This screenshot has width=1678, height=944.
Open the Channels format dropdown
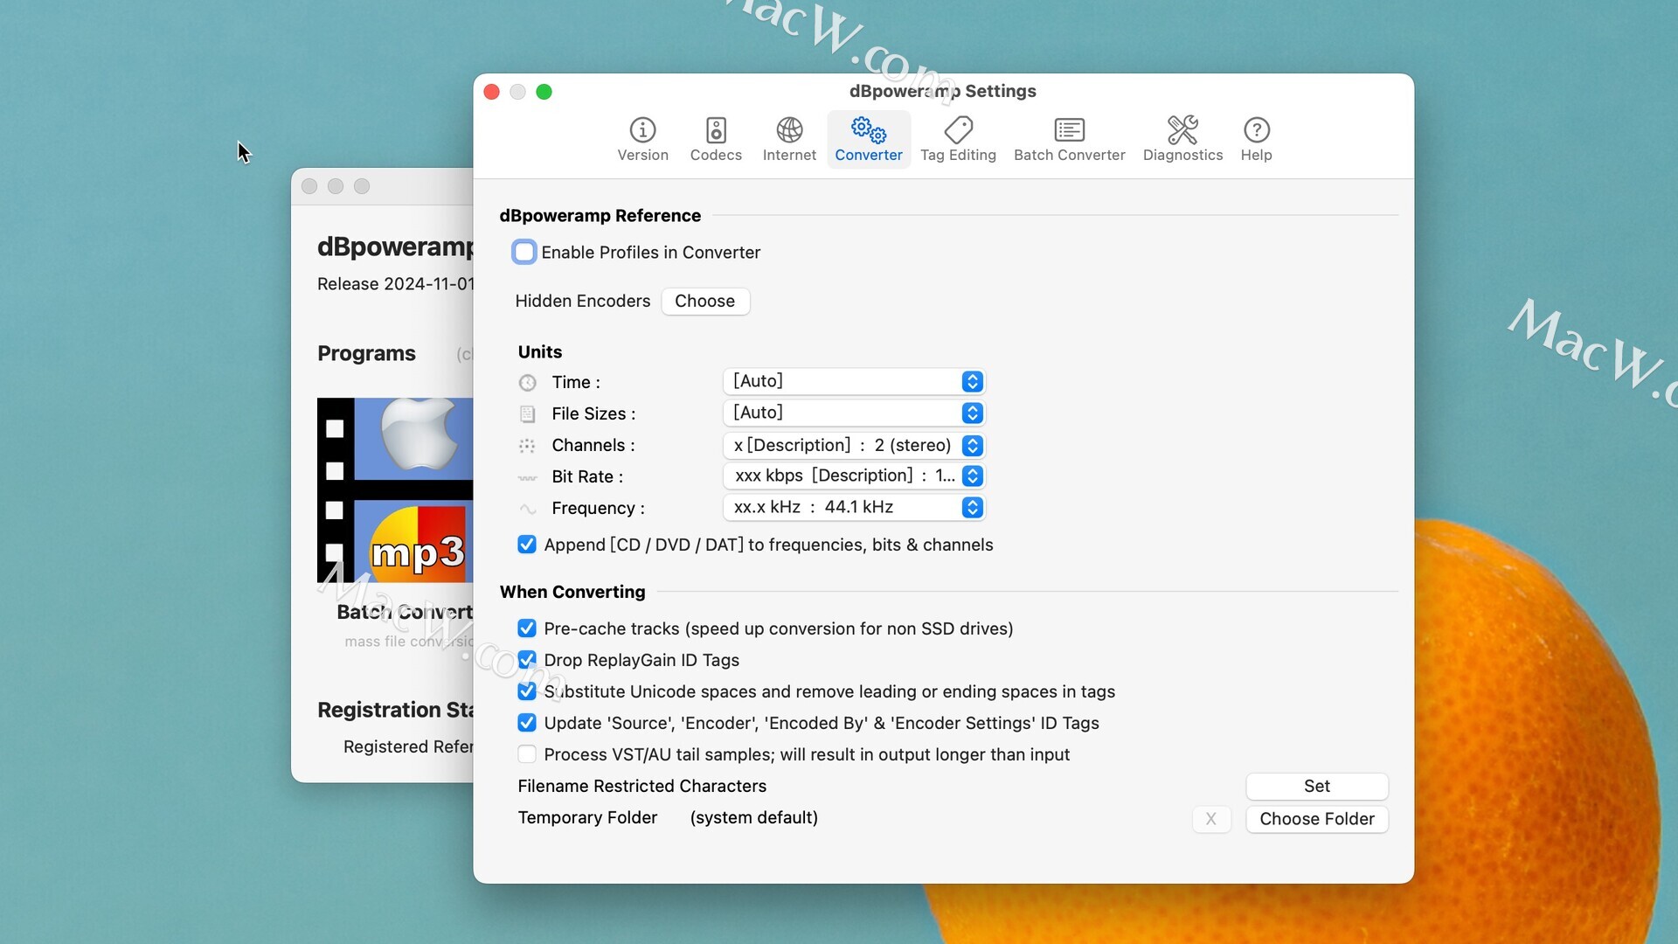[x=854, y=446]
